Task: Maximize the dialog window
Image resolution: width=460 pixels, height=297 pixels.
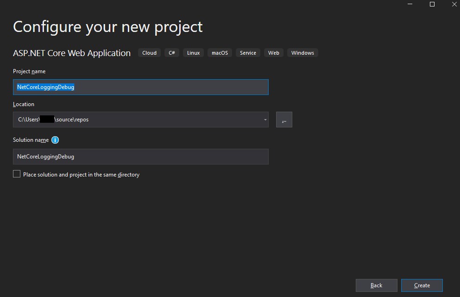Action: pyautogui.click(x=432, y=4)
